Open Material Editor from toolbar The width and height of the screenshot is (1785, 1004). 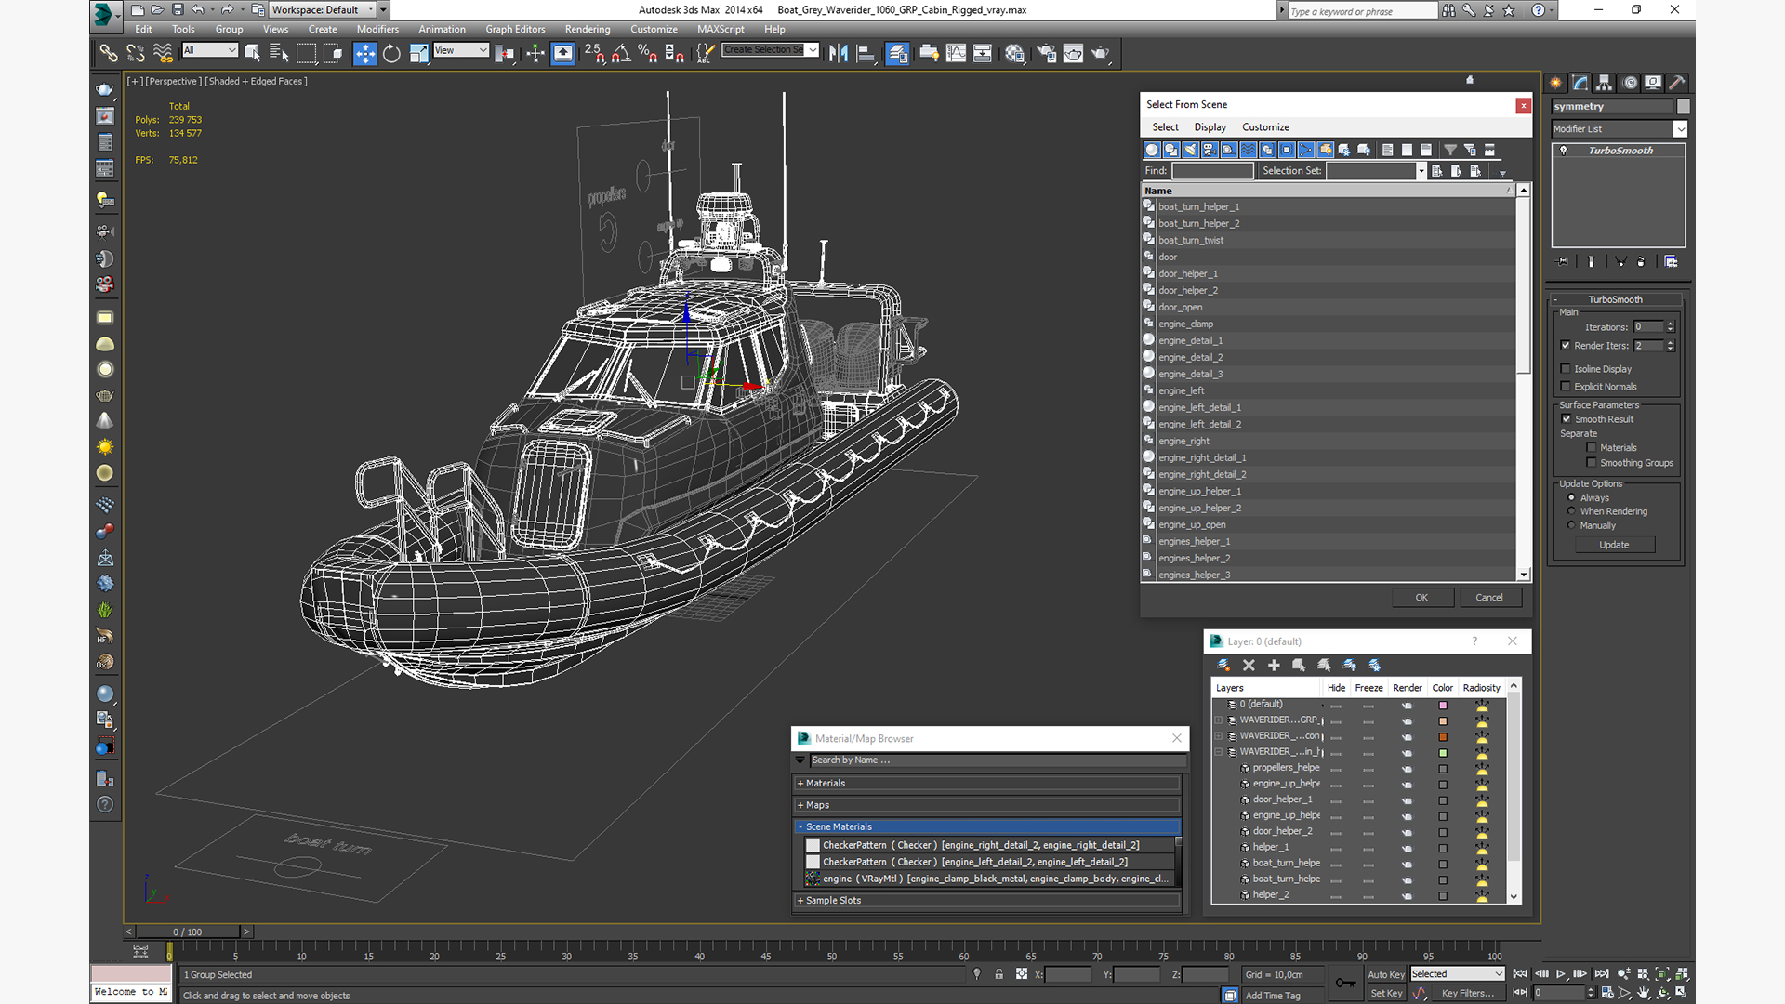tap(1014, 53)
